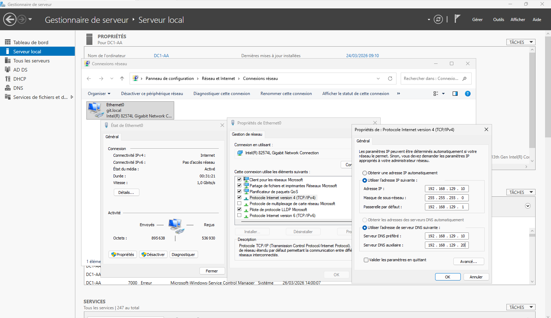Select the Gestion de réseau tab

point(247,134)
